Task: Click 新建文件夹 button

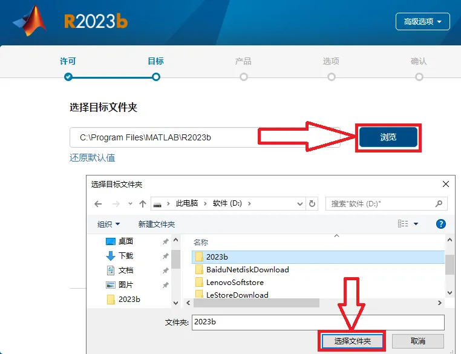Action: click(x=157, y=225)
